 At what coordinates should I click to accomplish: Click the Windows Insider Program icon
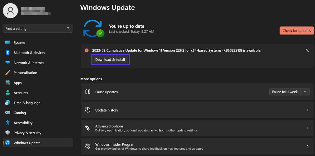pyautogui.click(x=88, y=146)
